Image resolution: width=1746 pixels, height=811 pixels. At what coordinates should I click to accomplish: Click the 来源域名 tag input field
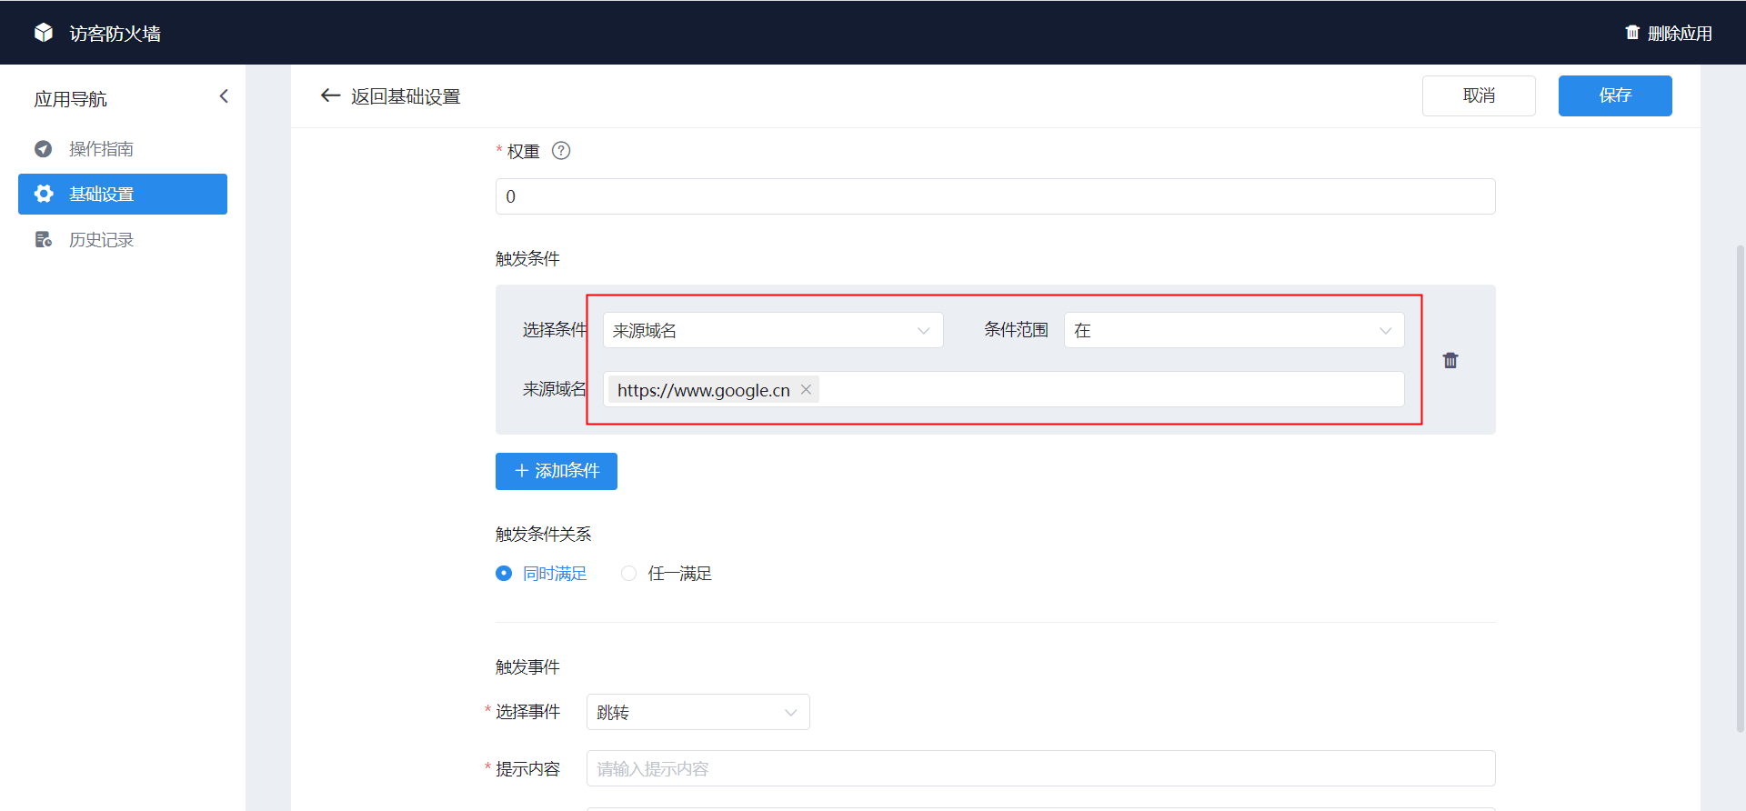[1004, 389]
